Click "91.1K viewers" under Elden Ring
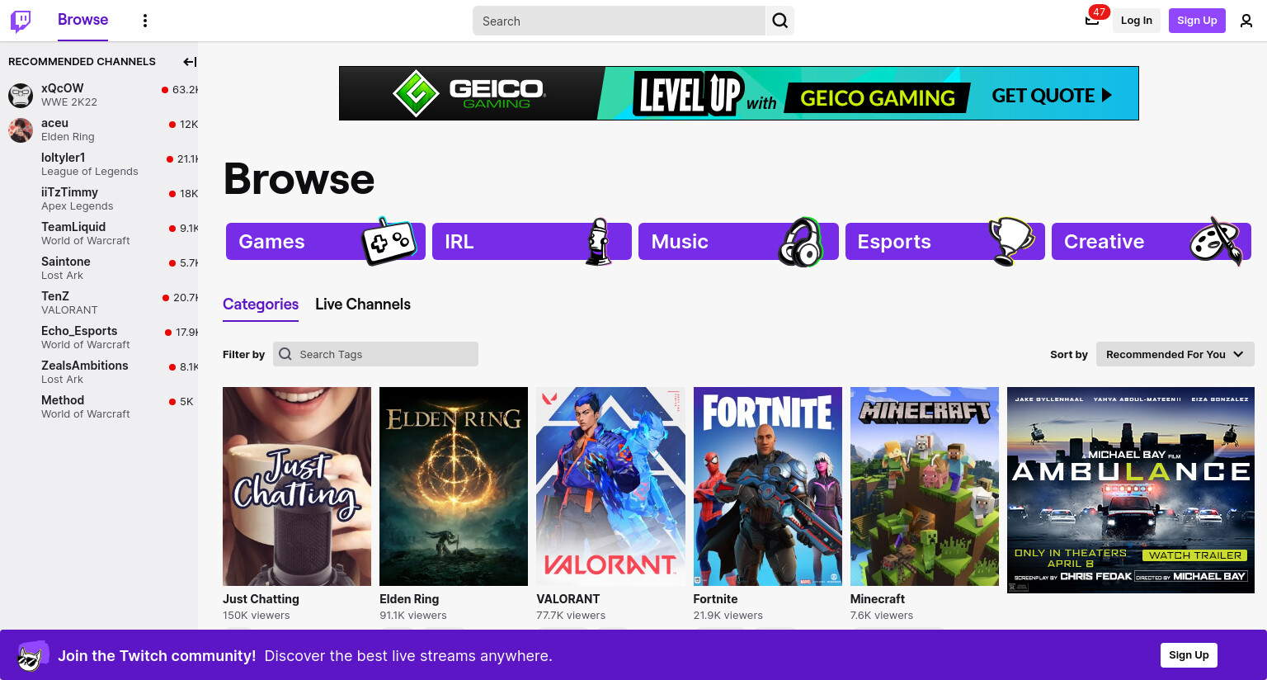This screenshot has width=1267, height=680. pos(413,616)
